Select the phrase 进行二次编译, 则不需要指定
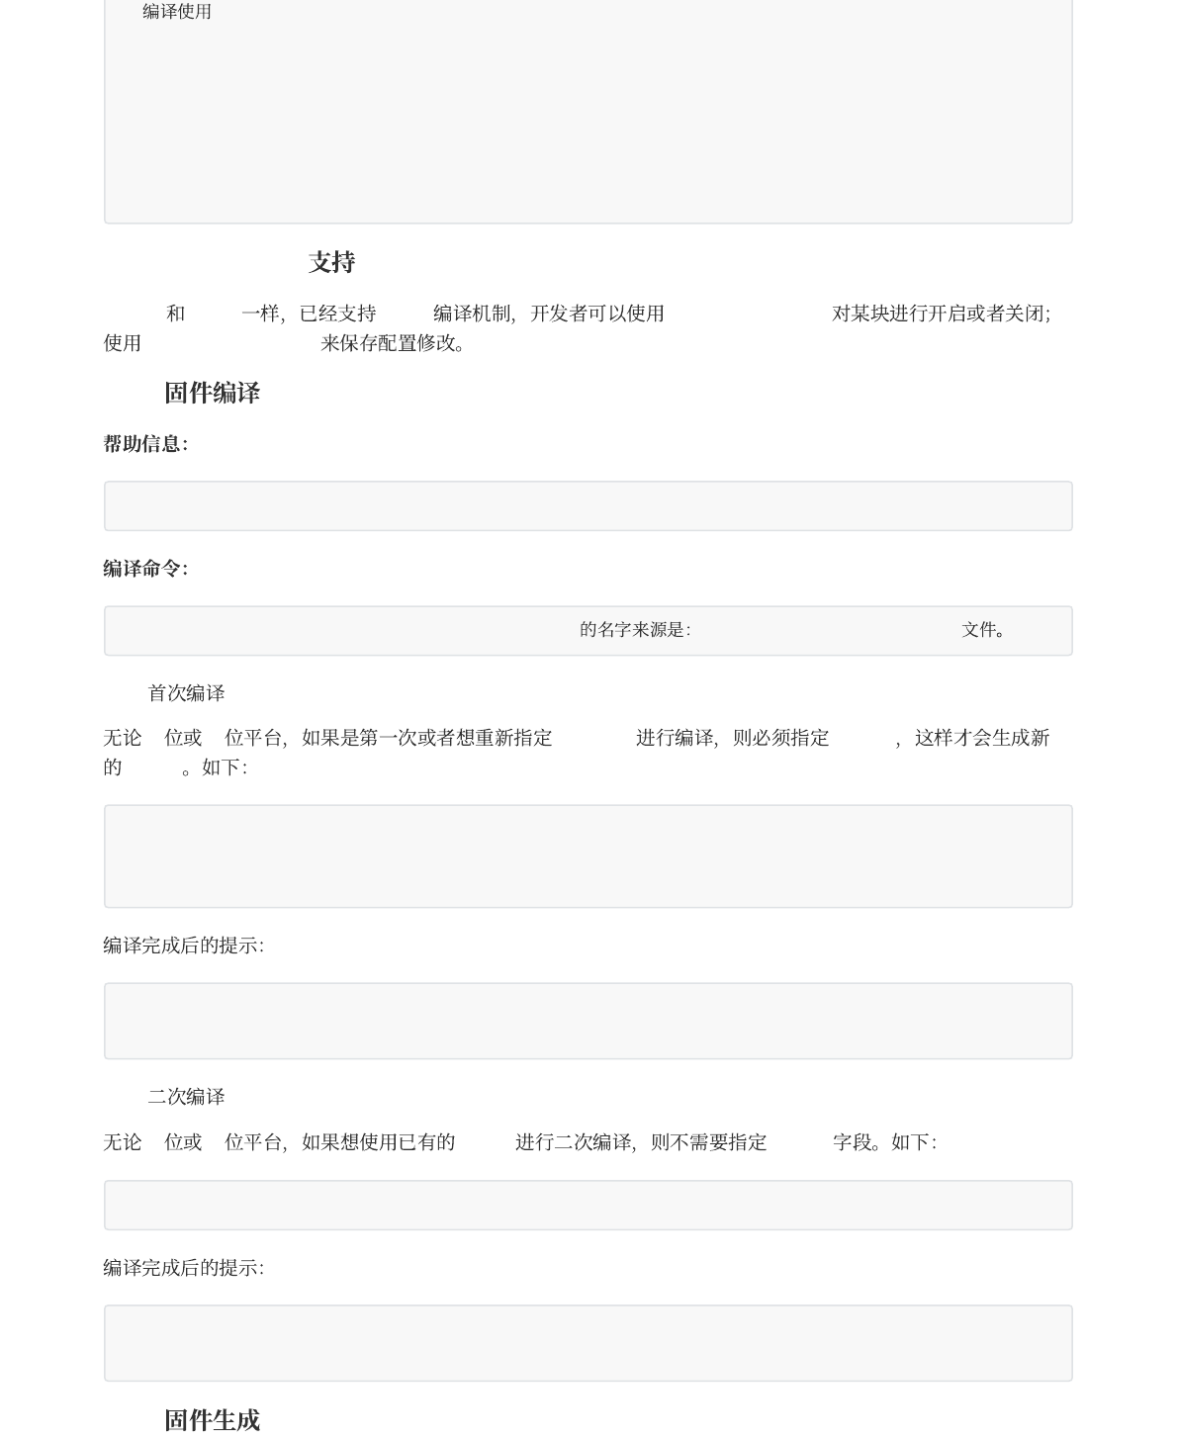The image size is (1177, 1442). click(641, 1142)
